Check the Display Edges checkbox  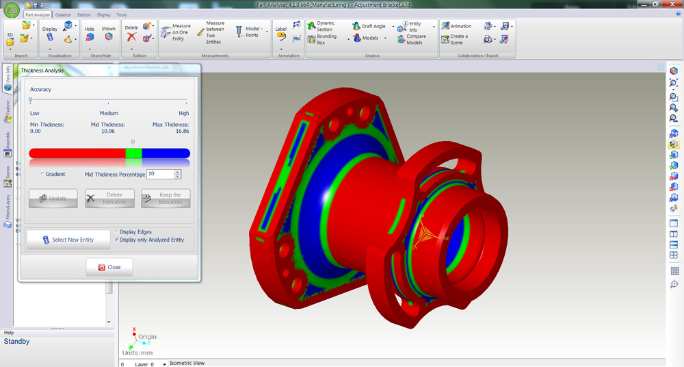tap(117, 231)
